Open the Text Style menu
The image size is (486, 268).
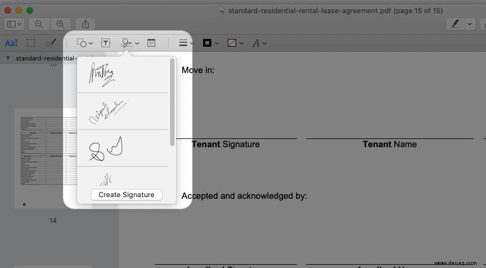(x=259, y=43)
